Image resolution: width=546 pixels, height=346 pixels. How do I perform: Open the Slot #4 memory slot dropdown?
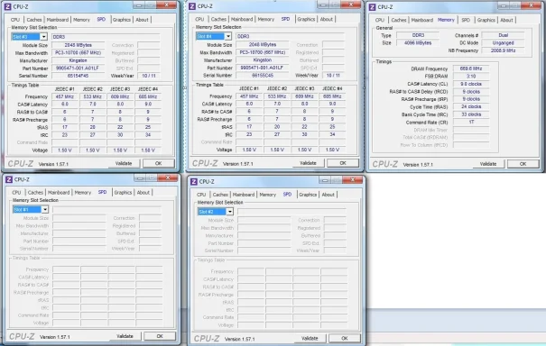click(228, 36)
